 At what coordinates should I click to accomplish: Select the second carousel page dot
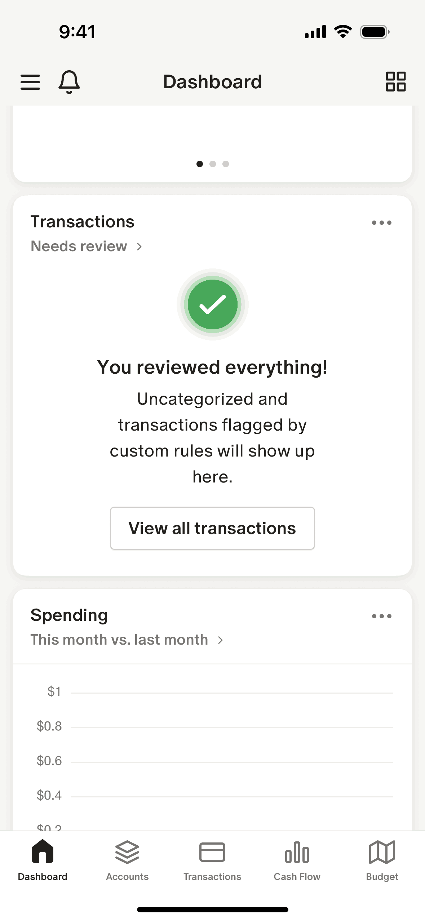[x=213, y=164]
